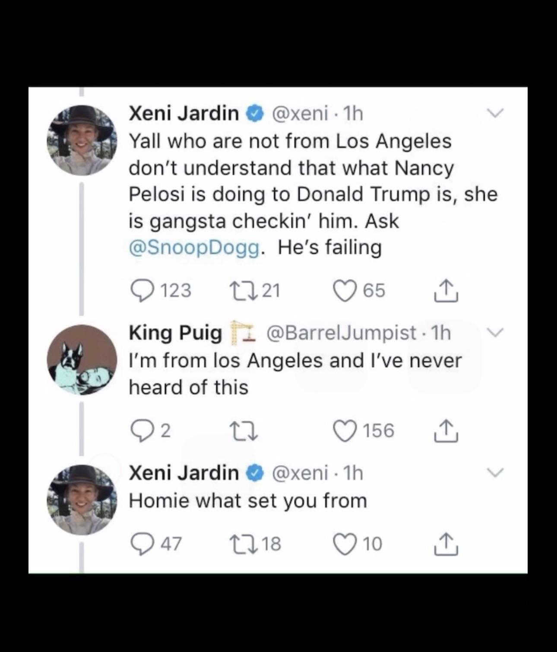Open Xeni Jardin's avatar on first tweet

coord(82,140)
